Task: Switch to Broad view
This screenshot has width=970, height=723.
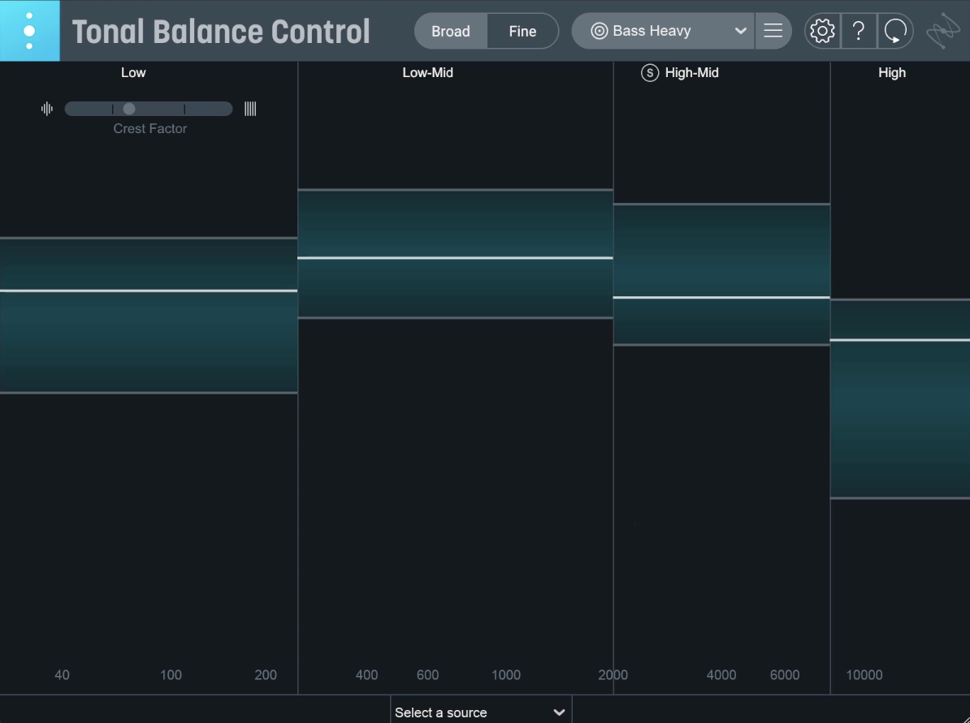Action: point(451,31)
